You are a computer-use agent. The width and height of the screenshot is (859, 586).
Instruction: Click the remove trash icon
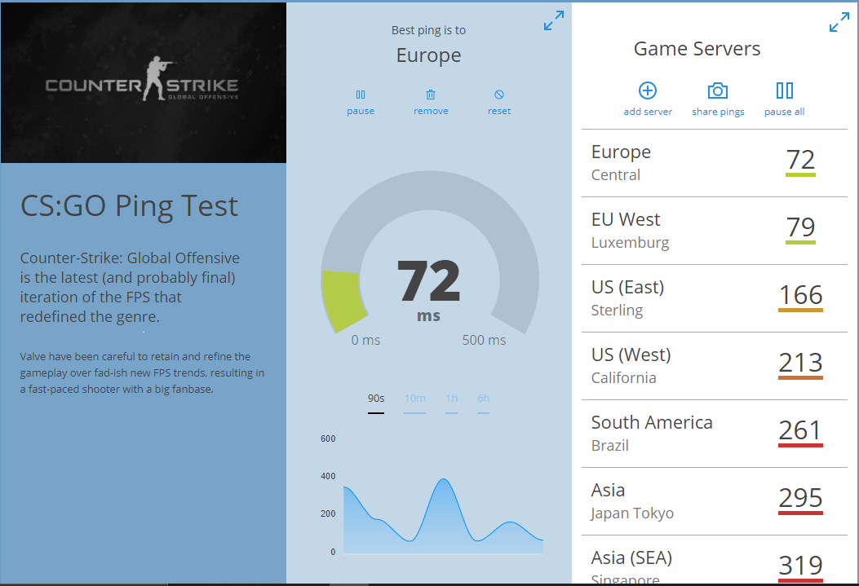[x=431, y=95]
